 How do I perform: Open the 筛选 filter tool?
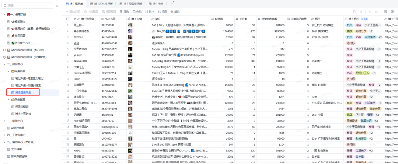(x=125, y=12)
